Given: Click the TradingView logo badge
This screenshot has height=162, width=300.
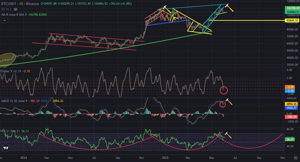Looking at the screenshot, I should (x=6, y=148).
